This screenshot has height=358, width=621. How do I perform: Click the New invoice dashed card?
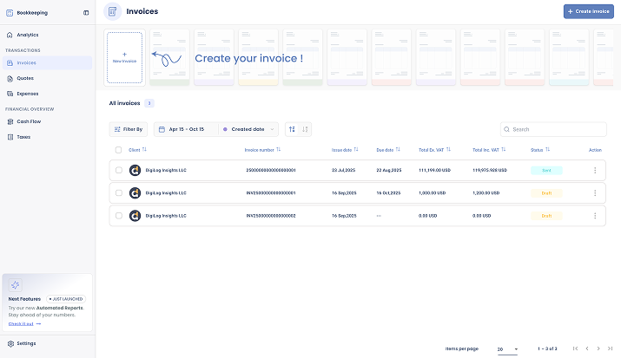point(124,58)
